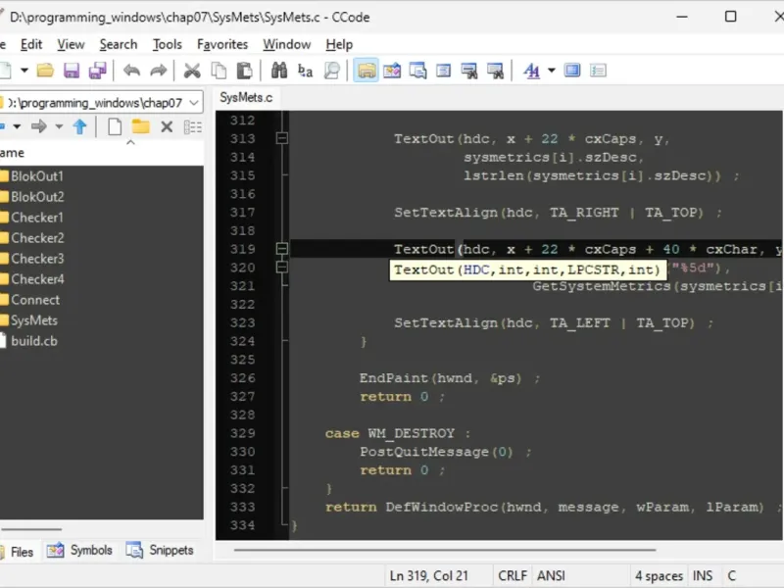This screenshot has height=588, width=784.
Task: Select the Checker4 folder
Action: click(x=37, y=279)
